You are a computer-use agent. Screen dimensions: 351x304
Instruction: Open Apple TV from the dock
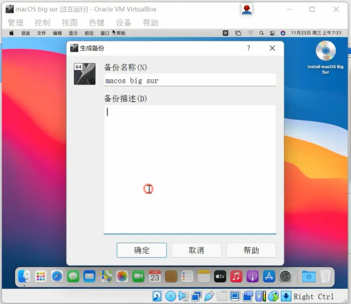(220, 276)
